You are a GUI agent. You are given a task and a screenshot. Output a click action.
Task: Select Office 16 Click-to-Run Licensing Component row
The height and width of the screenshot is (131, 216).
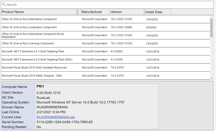coord(105,43)
